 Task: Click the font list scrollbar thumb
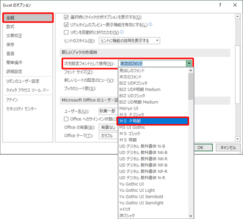191,86
